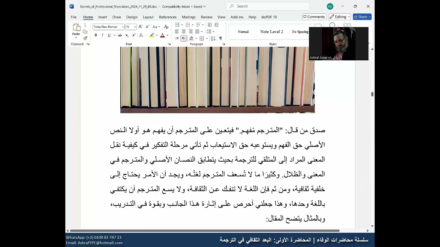Click the Subscript button
Viewport: 440px width, 247px height.
127,35
